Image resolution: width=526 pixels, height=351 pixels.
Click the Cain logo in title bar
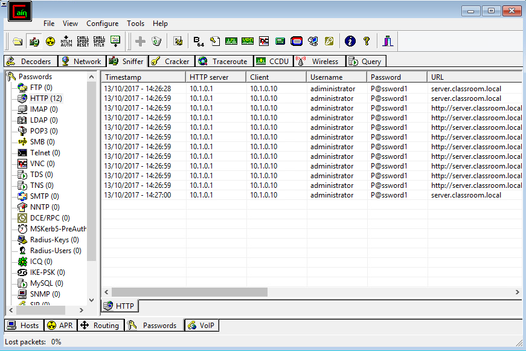(20, 11)
